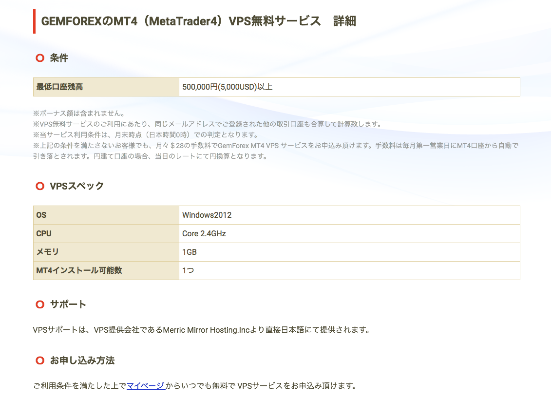The image size is (551, 398).
Task: Click the red circle bullet beside お申し込み方法
Action: pos(40,360)
